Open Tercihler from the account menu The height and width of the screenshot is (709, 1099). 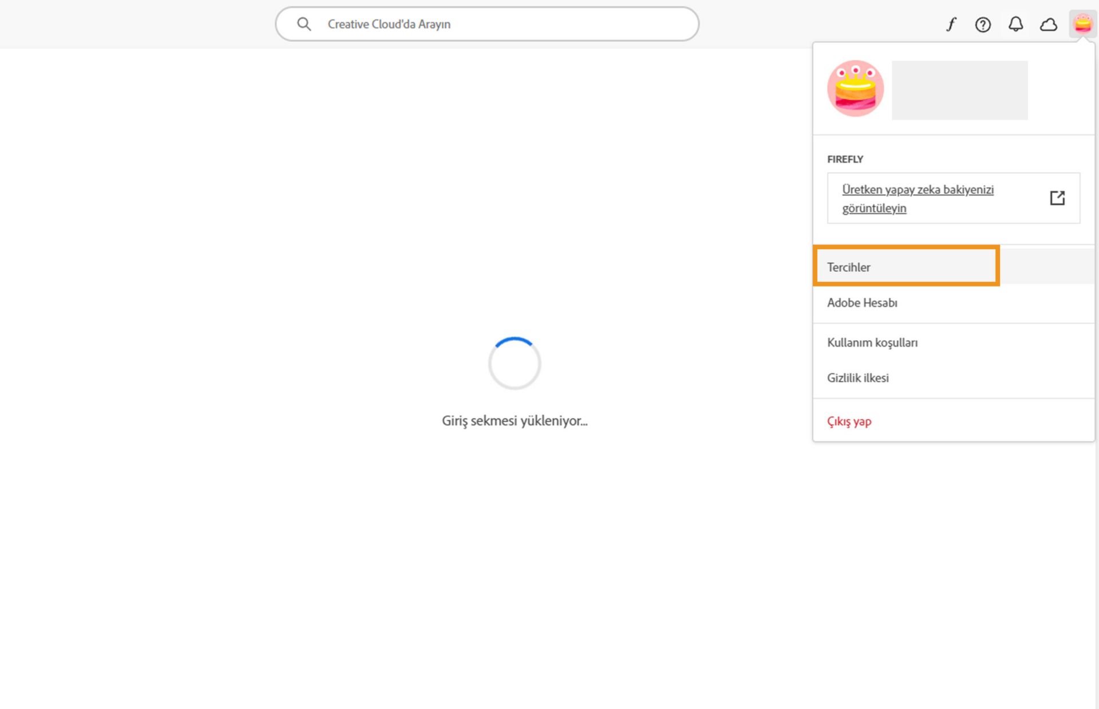point(849,266)
